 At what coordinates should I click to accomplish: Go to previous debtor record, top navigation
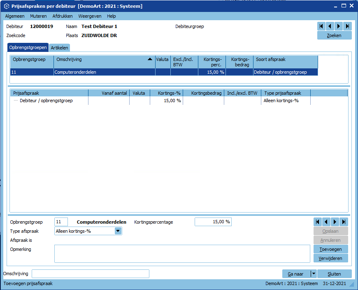pyautogui.click(x=330, y=26)
